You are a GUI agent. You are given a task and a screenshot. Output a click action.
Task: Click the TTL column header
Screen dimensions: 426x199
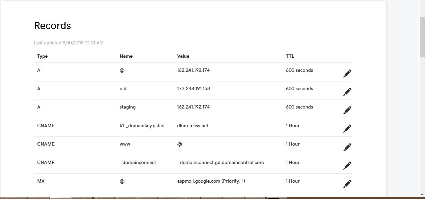pos(290,56)
